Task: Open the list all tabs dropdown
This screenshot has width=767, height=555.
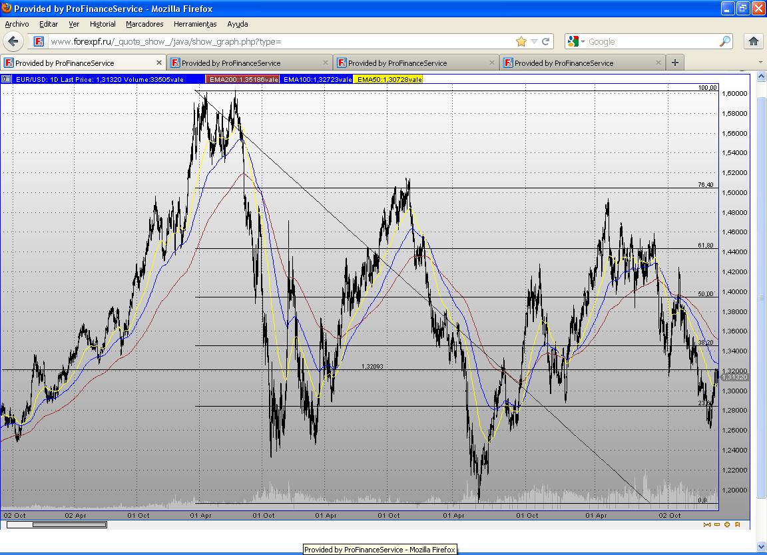Action: (760, 63)
